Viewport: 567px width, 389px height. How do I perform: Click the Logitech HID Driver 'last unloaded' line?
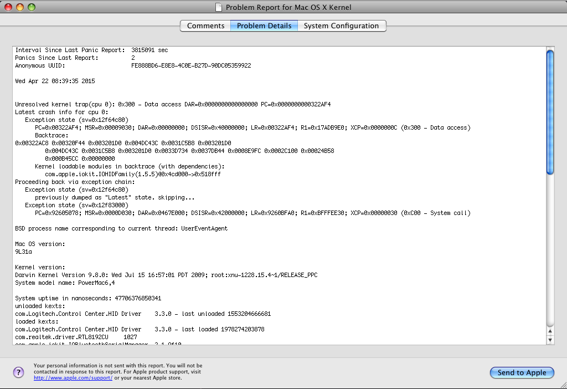143,314
